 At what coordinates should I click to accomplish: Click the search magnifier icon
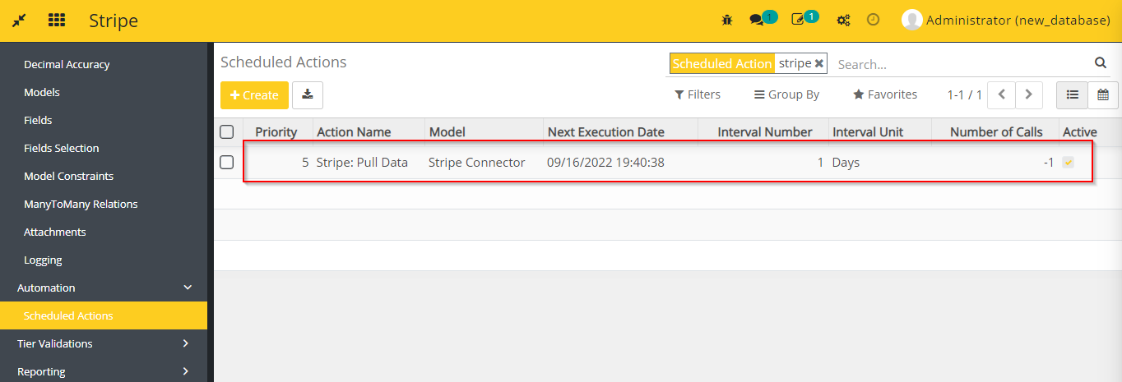(x=1101, y=63)
